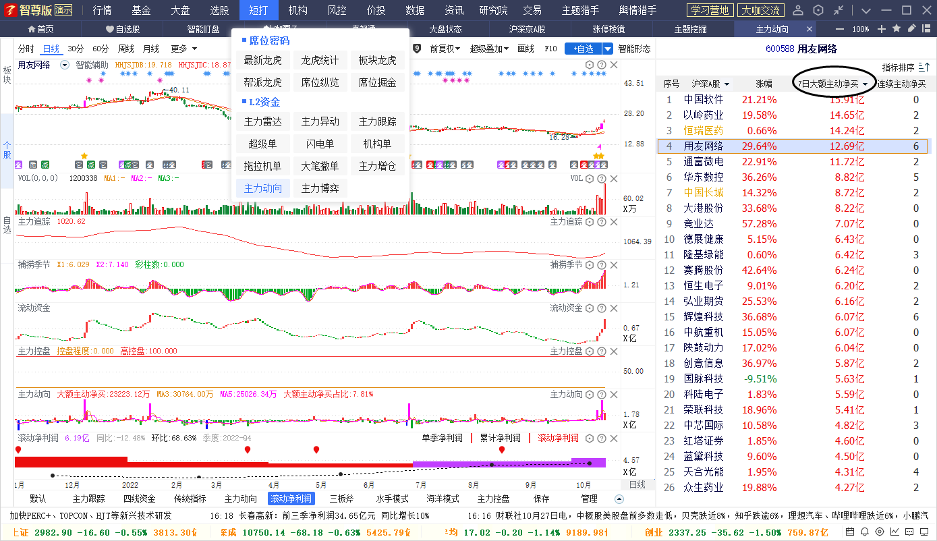
Task: Open settings icon of 捕捞季节 panel
Action: tap(589, 265)
